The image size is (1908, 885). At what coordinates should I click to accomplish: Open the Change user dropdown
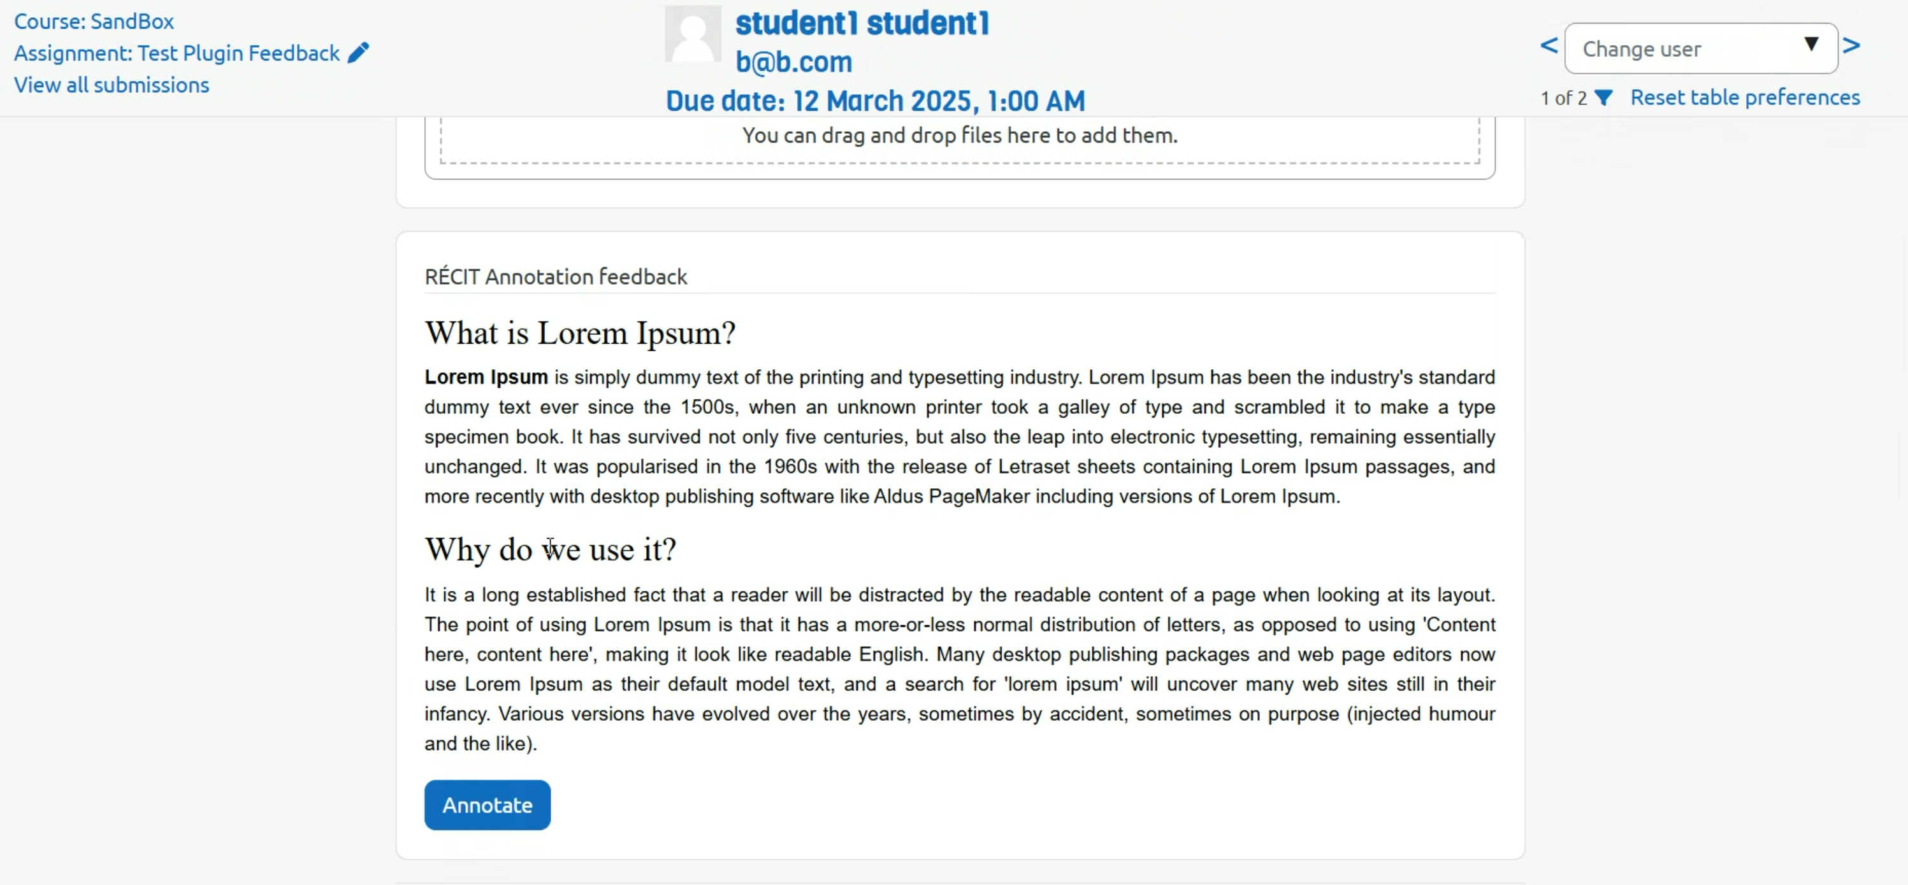click(x=1689, y=49)
